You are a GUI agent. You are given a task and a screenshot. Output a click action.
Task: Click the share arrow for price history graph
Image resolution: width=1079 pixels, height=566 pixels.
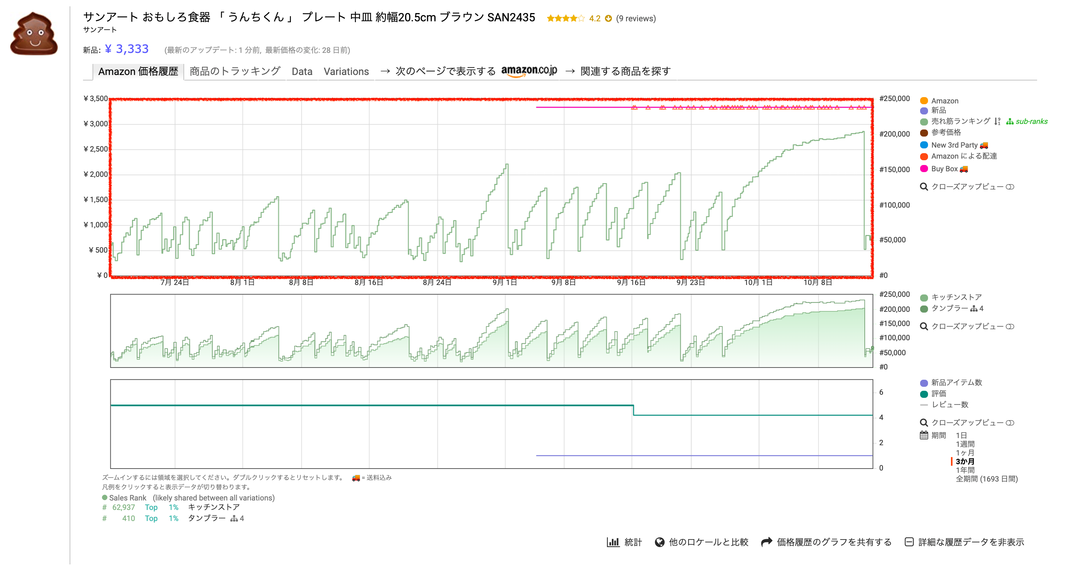[x=766, y=542]
